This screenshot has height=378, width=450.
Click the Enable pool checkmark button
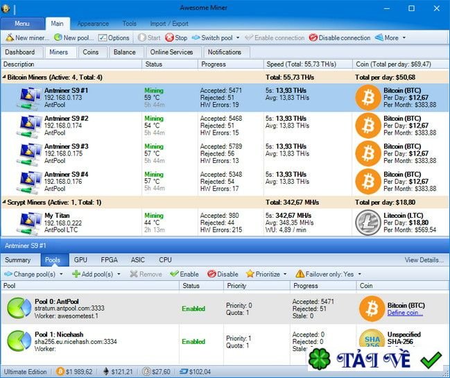(184, 275)
